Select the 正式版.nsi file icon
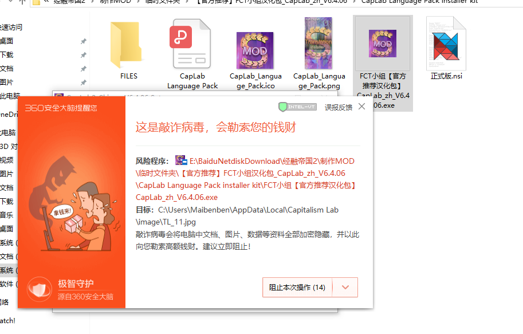Viewport: 523px width, 334px height. tap(446, 44)
